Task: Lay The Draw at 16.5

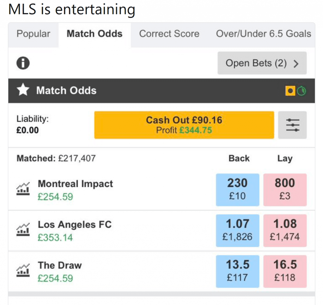Action: coord(285,271)
